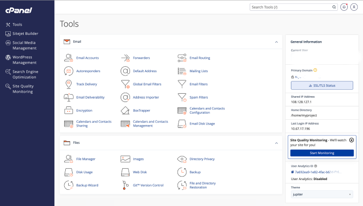The width and height of the screenshot is (363, 206).
Task: Open the Autoresponders icon
Action: pyautogui.click(x=68, y=71)
